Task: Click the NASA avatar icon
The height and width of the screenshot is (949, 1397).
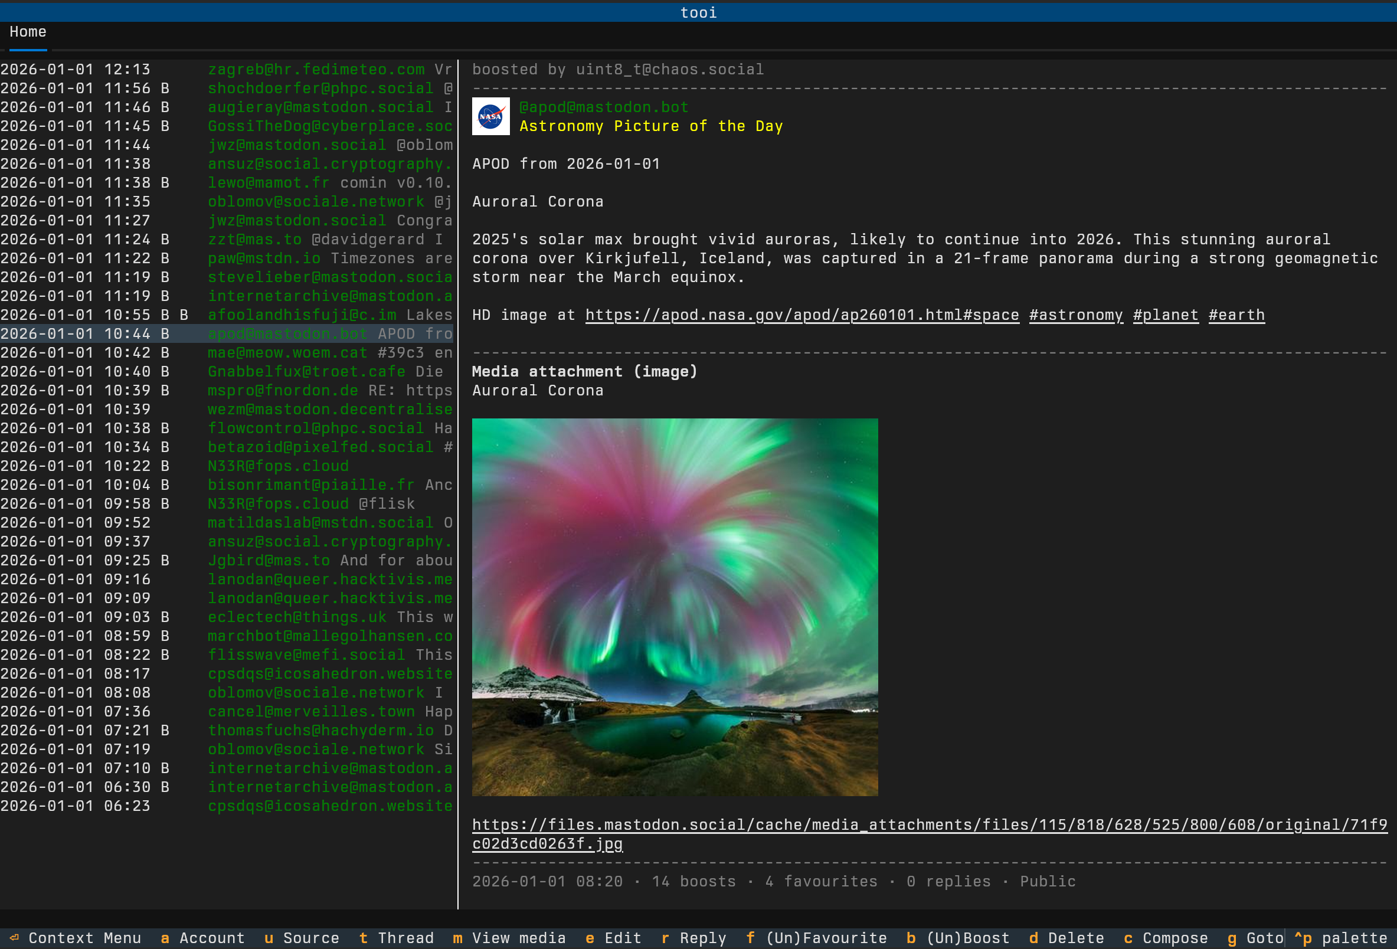Action: coord(490,116)
